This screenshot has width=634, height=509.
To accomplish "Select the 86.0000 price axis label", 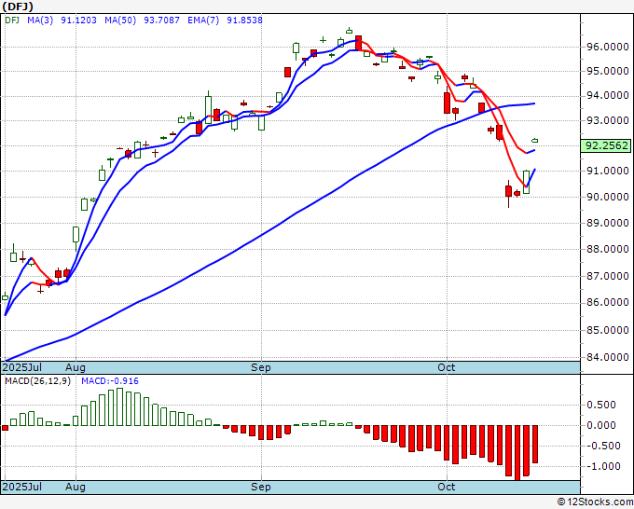I will pos(608,302).
